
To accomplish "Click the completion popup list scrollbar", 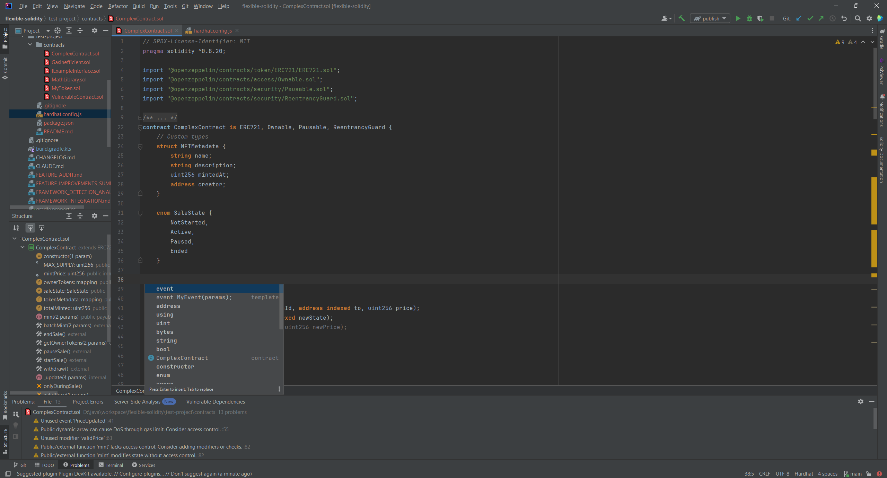I will pyautogui.click(x=281, y=307).
